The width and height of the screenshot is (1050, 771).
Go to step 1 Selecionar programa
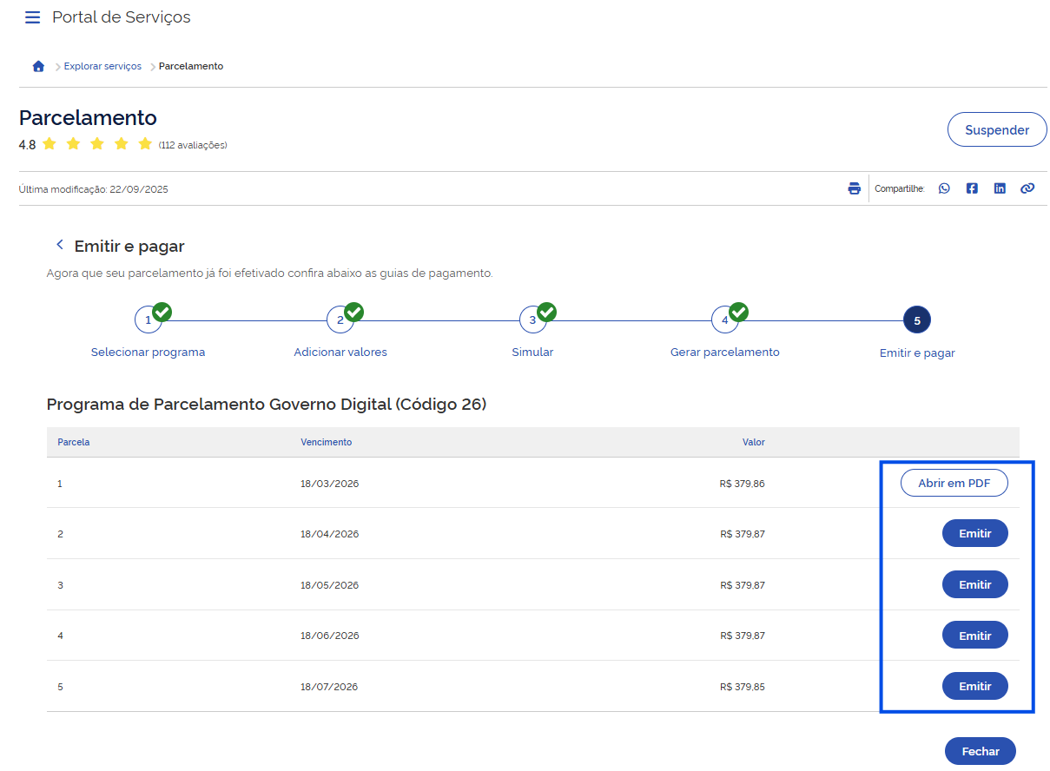pyautogui.click(x=148, y=320)
